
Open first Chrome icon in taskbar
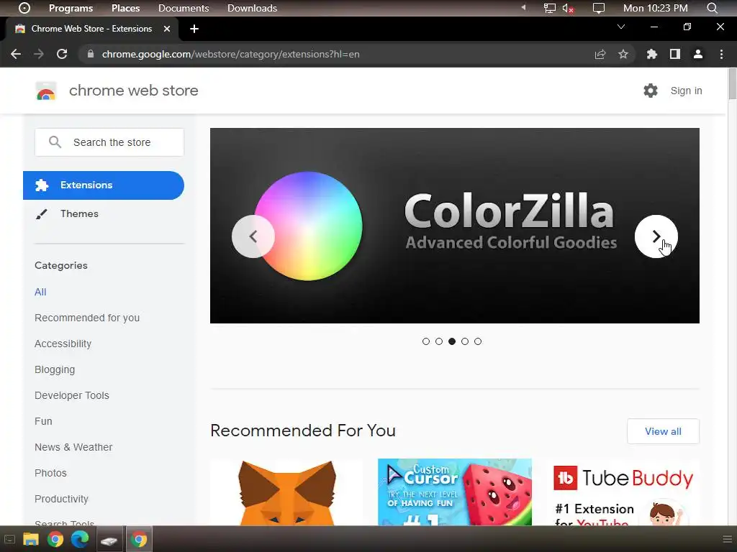(55, 539)
